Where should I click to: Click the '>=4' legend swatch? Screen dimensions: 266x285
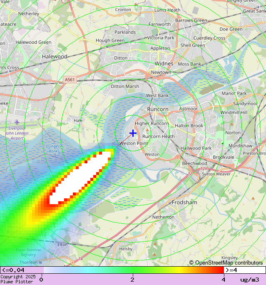(x=245, y=270)
